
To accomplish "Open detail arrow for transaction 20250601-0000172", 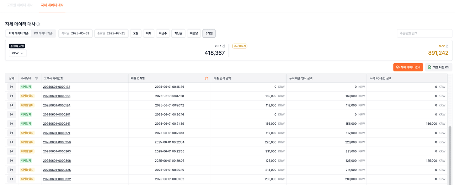I will click(11, 87).
